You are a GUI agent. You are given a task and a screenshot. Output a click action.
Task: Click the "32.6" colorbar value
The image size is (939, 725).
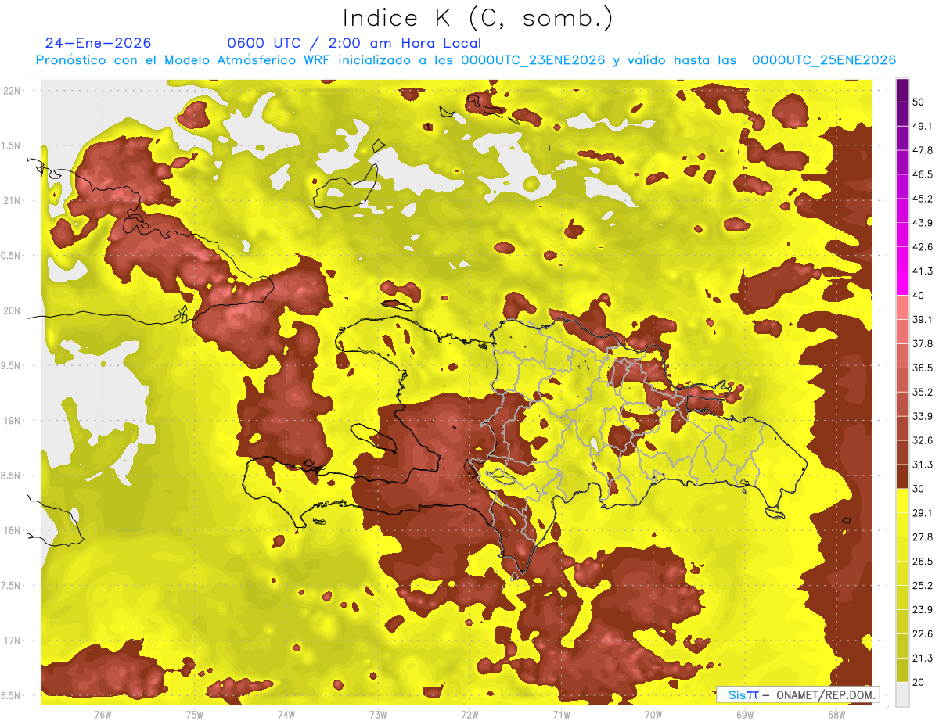point(923,440)
